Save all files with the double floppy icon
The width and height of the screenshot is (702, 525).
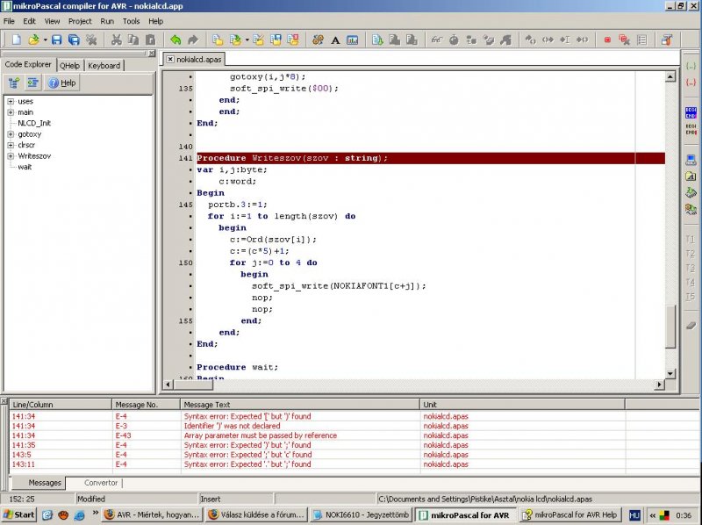(74, 40)
